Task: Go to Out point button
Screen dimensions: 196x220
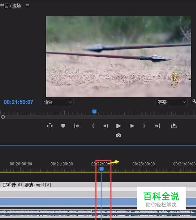Action: (158, 126)
